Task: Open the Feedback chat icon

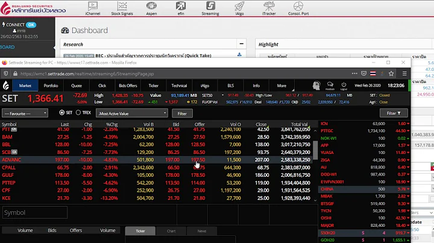Action: (330, 85)
